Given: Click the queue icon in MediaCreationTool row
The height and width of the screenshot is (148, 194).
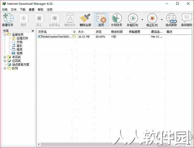Looking at the screenshot, I should point(74,37).
